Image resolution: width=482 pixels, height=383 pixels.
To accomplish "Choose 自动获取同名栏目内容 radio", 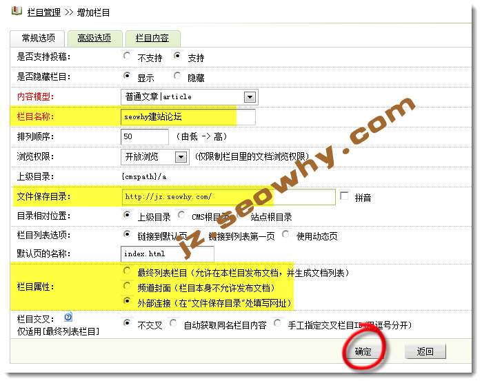I will pyautogui.click(x=174, y=322).
